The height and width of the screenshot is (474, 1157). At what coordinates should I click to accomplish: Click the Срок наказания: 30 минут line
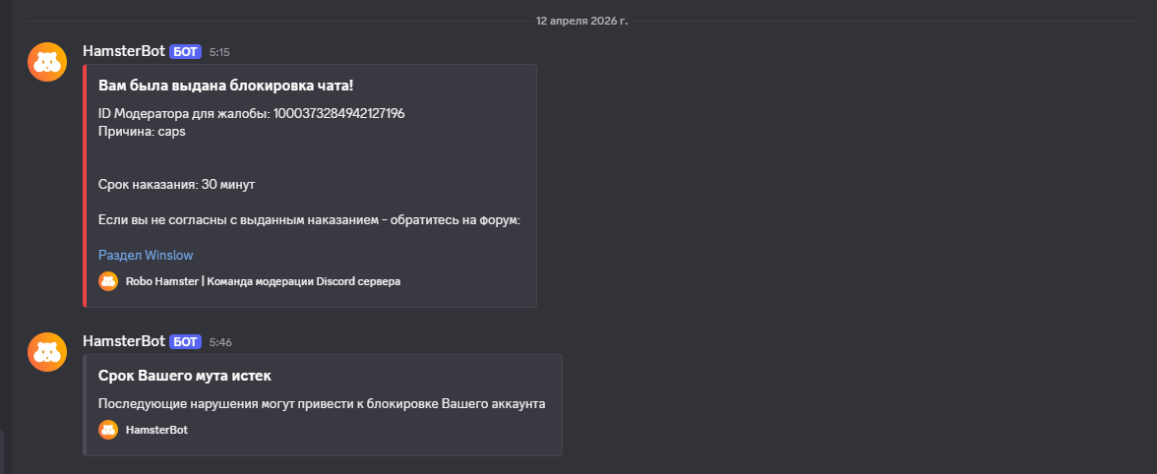coord(177,184)
